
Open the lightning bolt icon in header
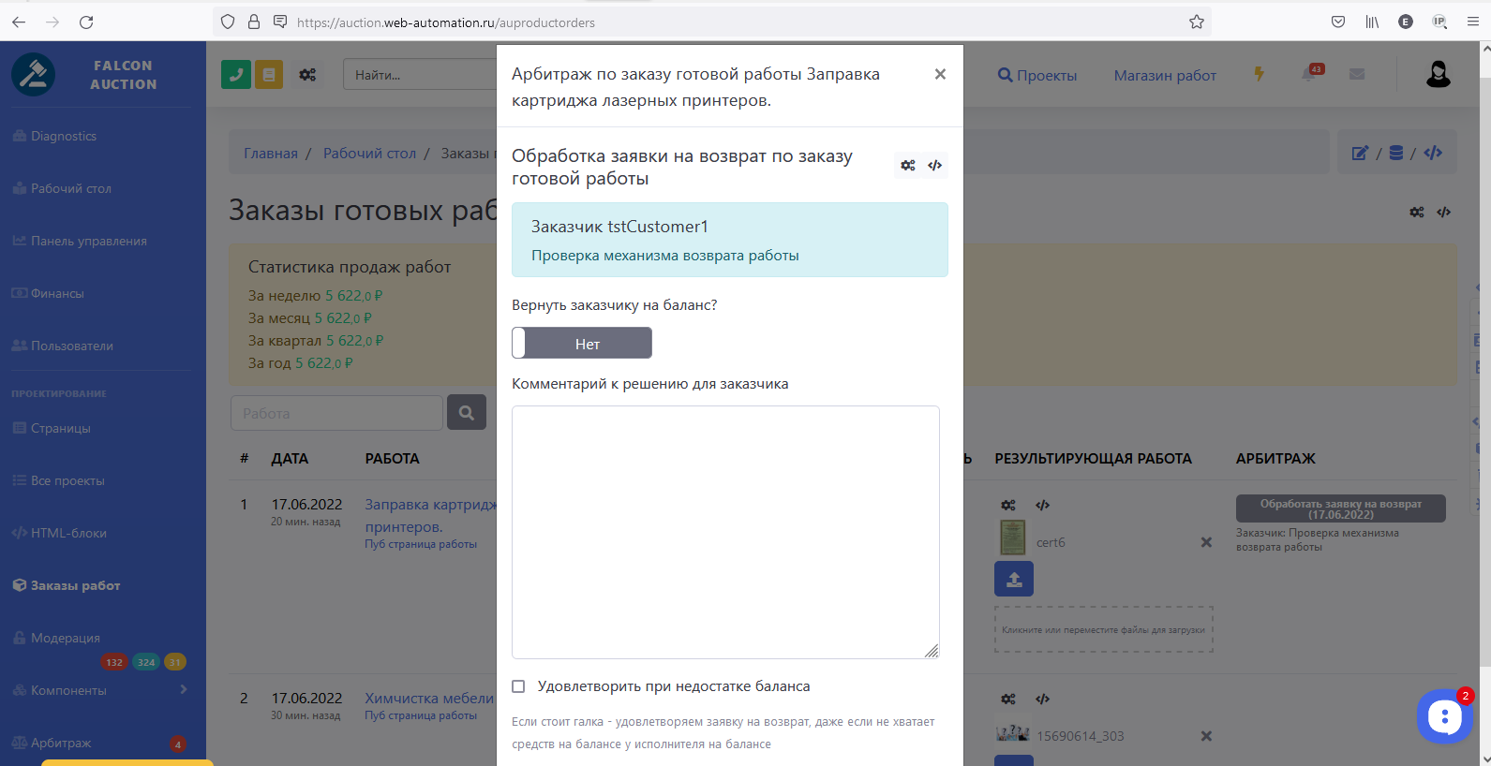pos(1260,75)
